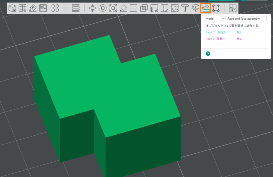Viewport: 273px width, 177px height.
Task: Click the Add object cube icon
Action: (x=12, y=8)
